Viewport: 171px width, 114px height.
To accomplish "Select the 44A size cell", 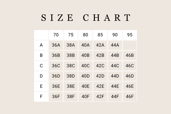I will (115, 45).
